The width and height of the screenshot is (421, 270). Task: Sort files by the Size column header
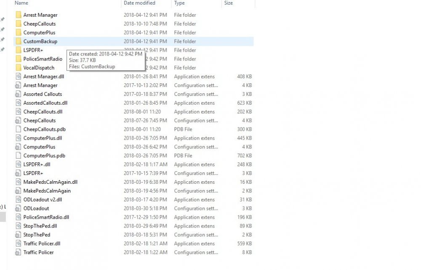pyautogui.click(x=229, y=3)
